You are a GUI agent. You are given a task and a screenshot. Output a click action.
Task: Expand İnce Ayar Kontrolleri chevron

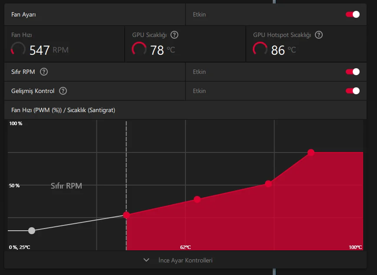(x=146, y=260)
